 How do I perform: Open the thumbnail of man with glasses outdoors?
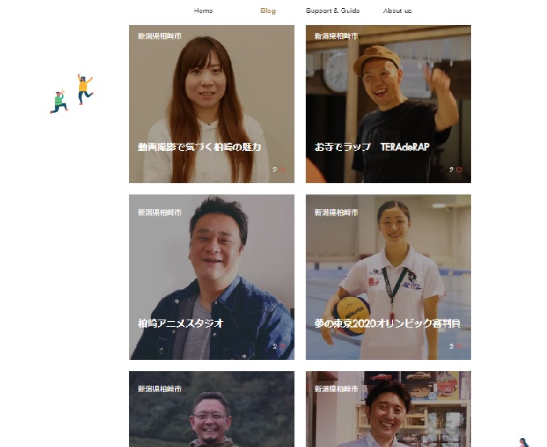pyautogui.click(x=211, y=409)
